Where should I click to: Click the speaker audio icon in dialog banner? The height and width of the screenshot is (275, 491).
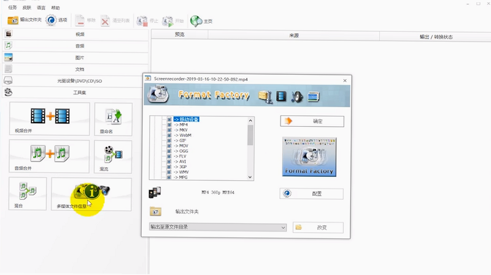tap(297, 97)
